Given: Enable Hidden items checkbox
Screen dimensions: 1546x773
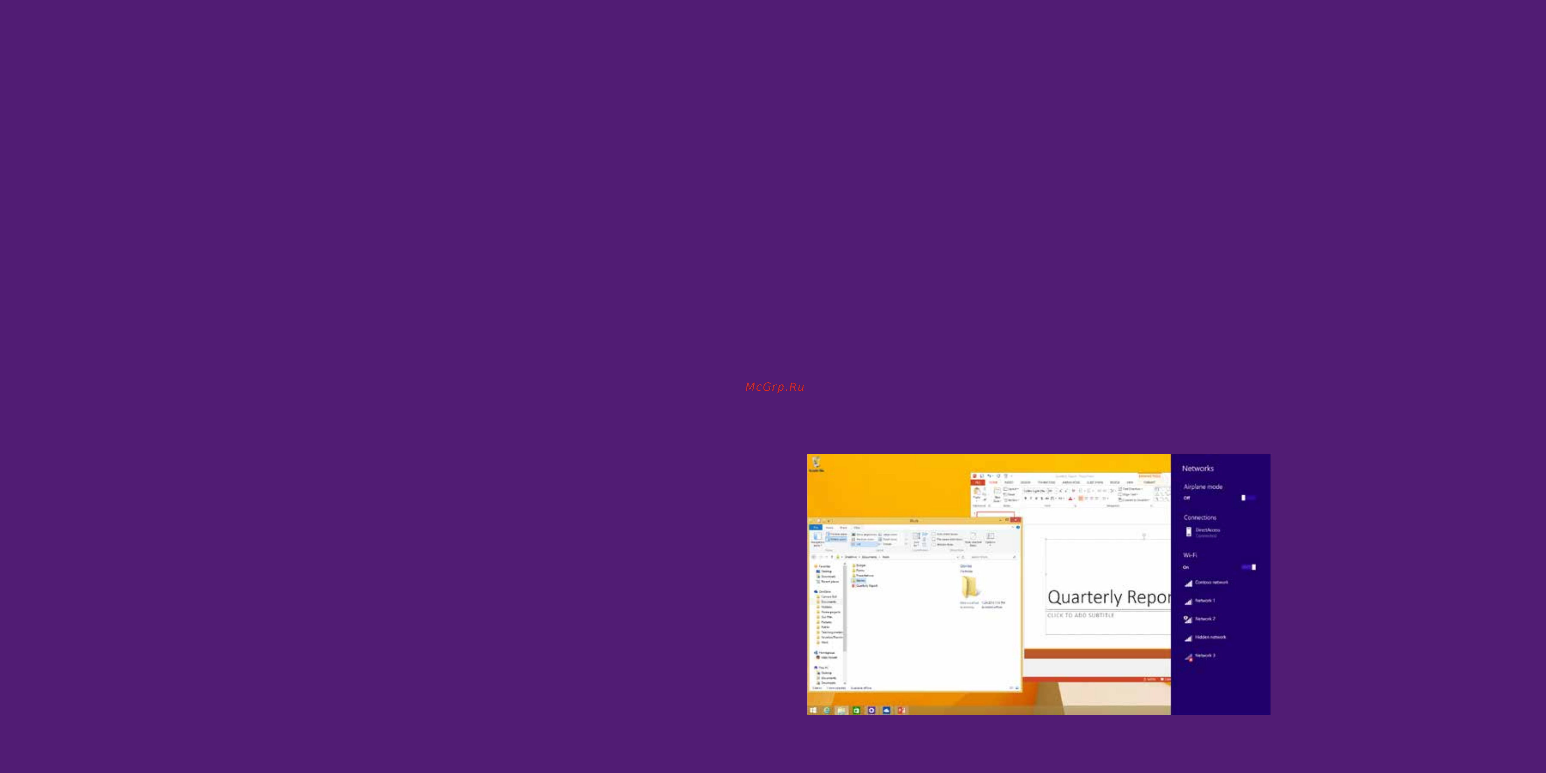Looking at the screenshot, I should click(942, 545).
